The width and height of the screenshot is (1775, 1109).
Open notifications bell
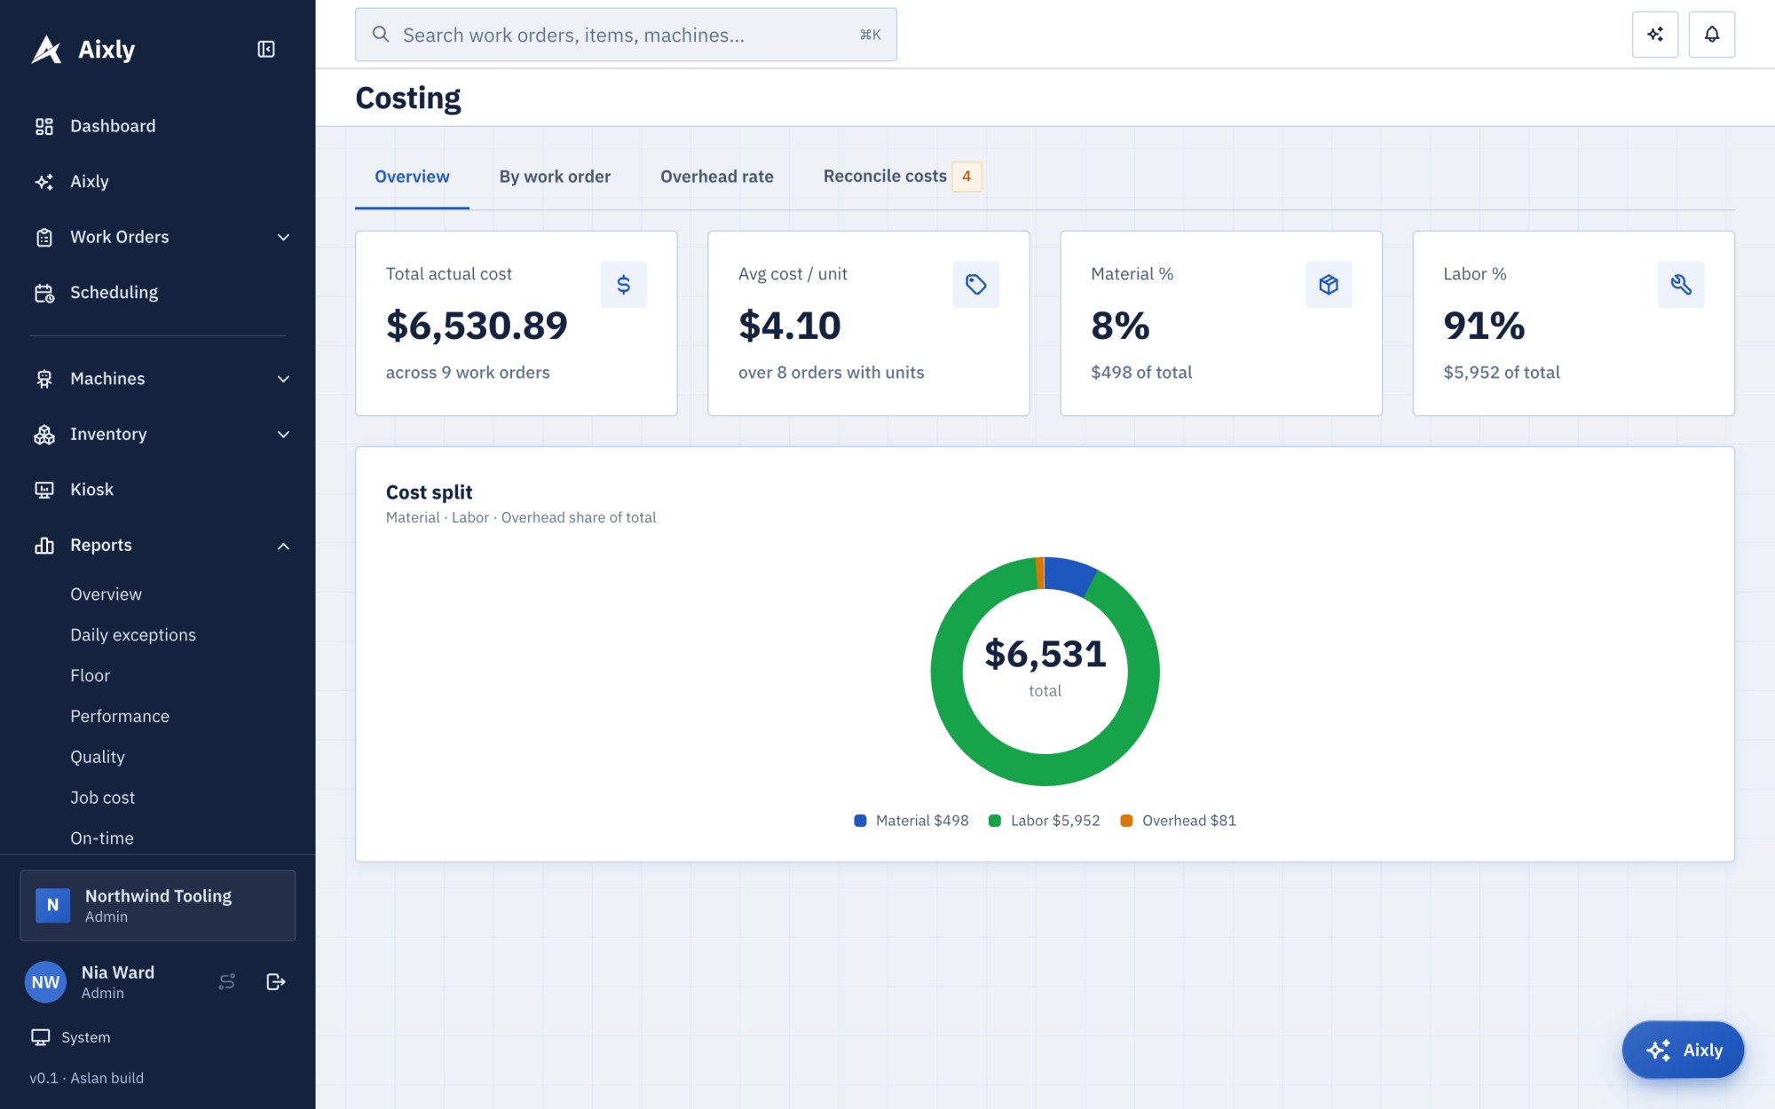(x=1712, y=35)
